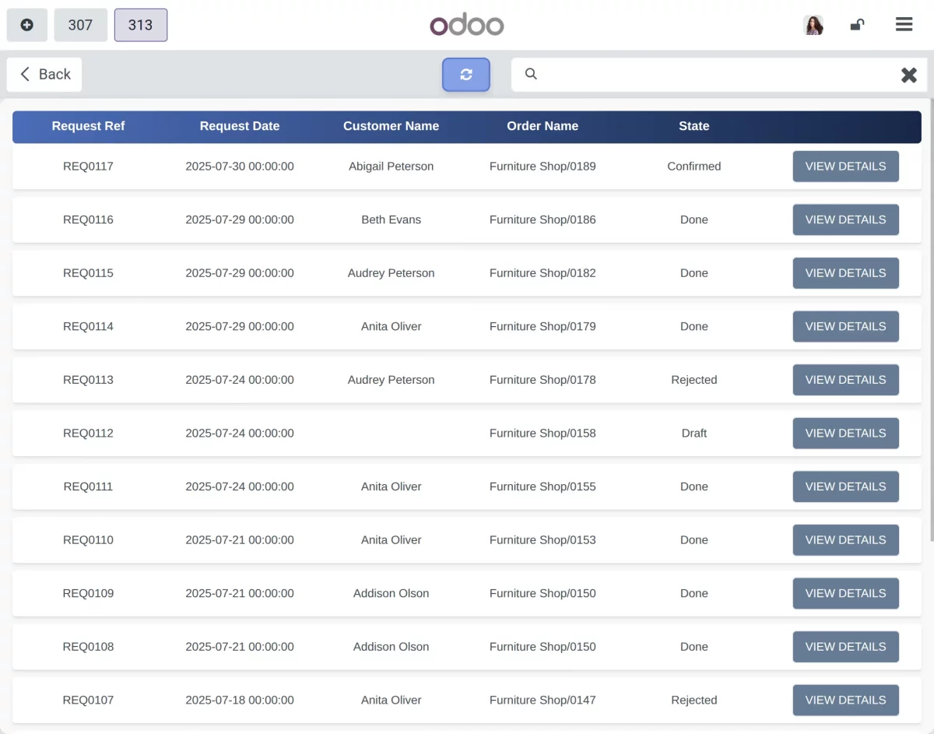Click the unlock padlock icon
934x734 pixels.
[x=857, y=25]
